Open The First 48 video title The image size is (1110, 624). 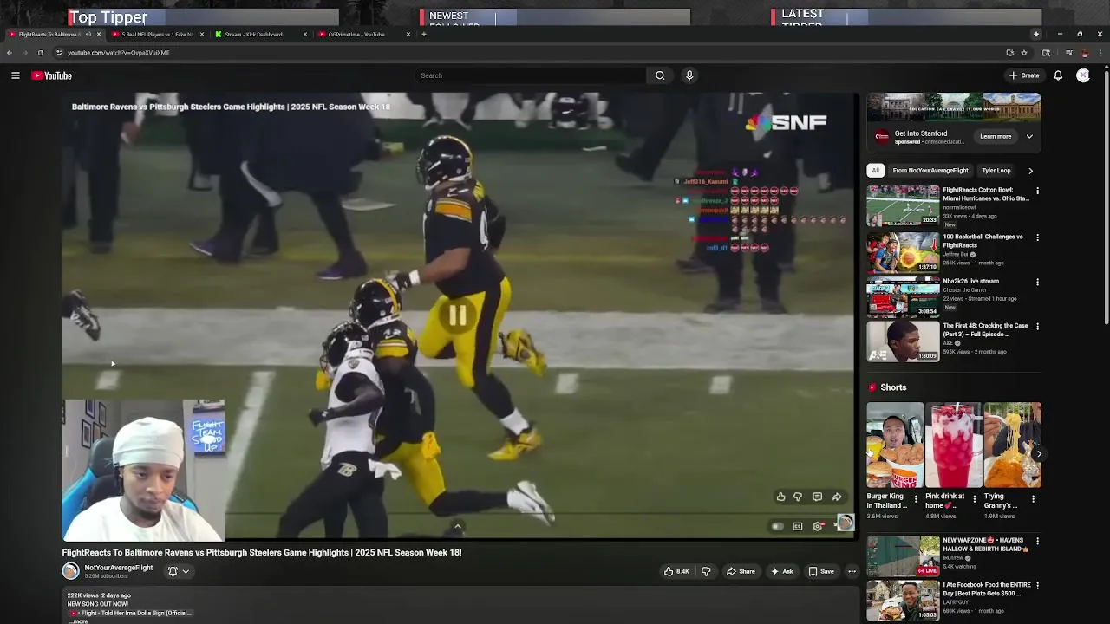point(985,330)
